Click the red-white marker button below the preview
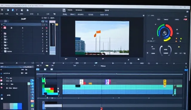The width and height of the screenshot is (191, 110). click(x=103, y=59)
